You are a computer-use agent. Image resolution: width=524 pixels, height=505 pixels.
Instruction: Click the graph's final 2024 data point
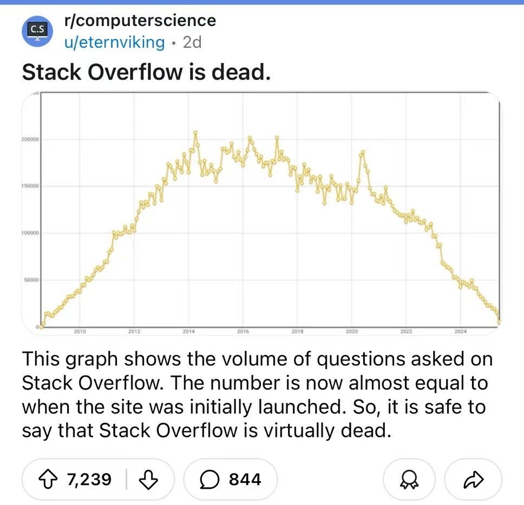[499, 322]
